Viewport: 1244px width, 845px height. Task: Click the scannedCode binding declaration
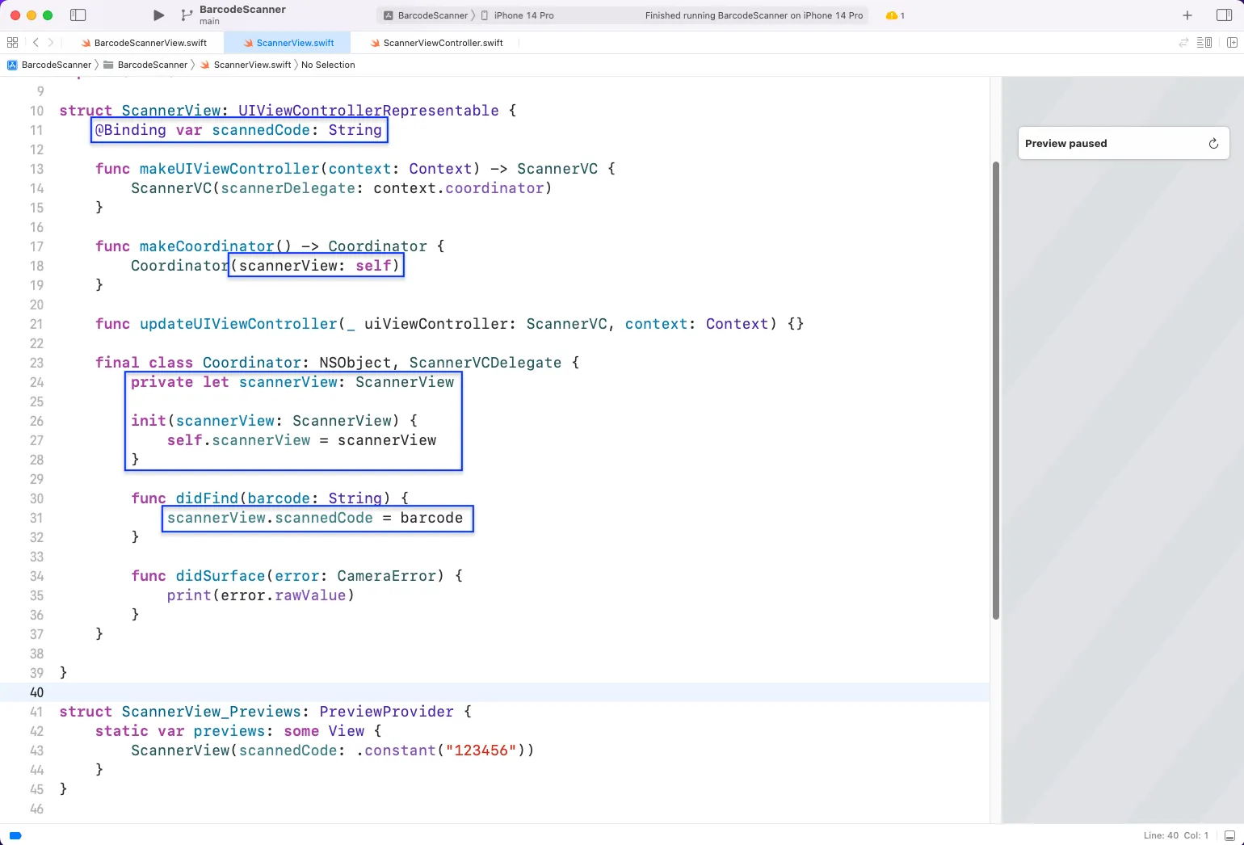pyautogui.click(x=239, y=130)
